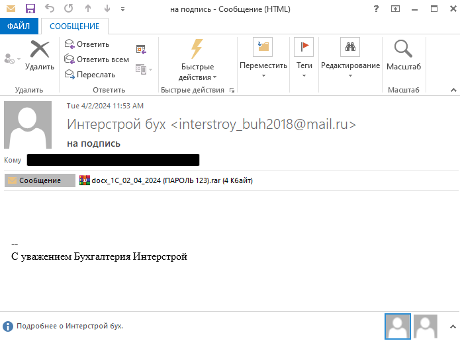
Task: Click the undo arrow in quick access toolbar
Action: pos(50,9)
